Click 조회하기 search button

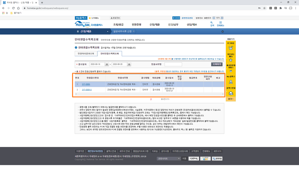[x=217, y=64]
